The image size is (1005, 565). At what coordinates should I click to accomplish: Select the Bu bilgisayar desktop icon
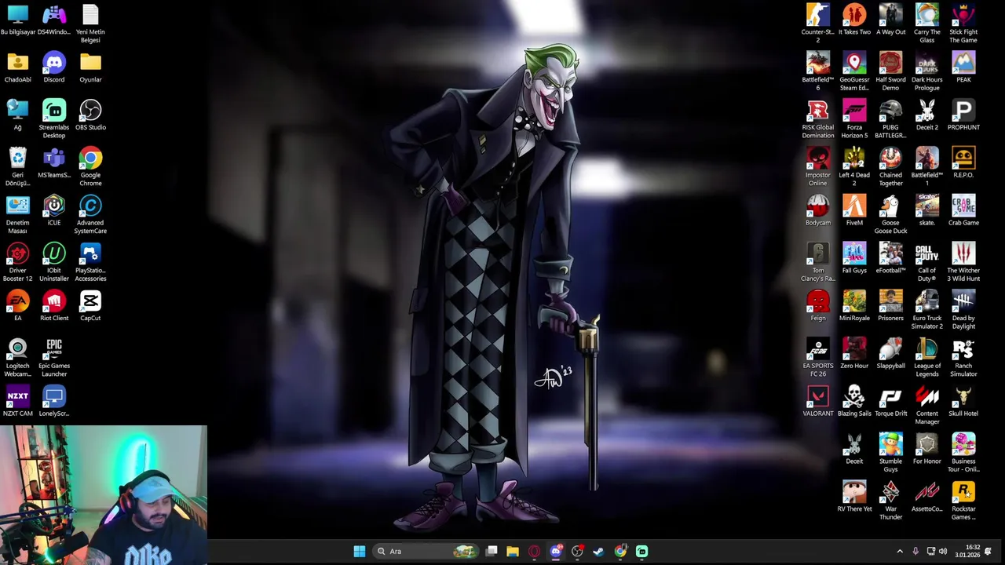(17, 16)
